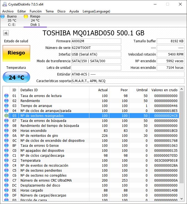Select the 'Nº de sectores reasignados' row text
This screenshot has height=204, width=187.
click(42, 116)
